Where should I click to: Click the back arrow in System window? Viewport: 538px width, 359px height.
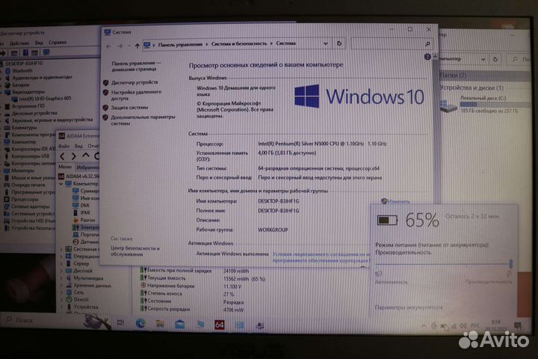coord(108,46)
